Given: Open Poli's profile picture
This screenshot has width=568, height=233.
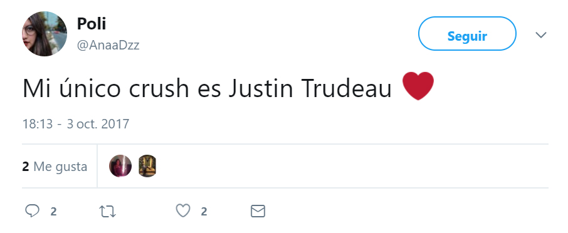Looking at the screenshot, I should 45,34.
